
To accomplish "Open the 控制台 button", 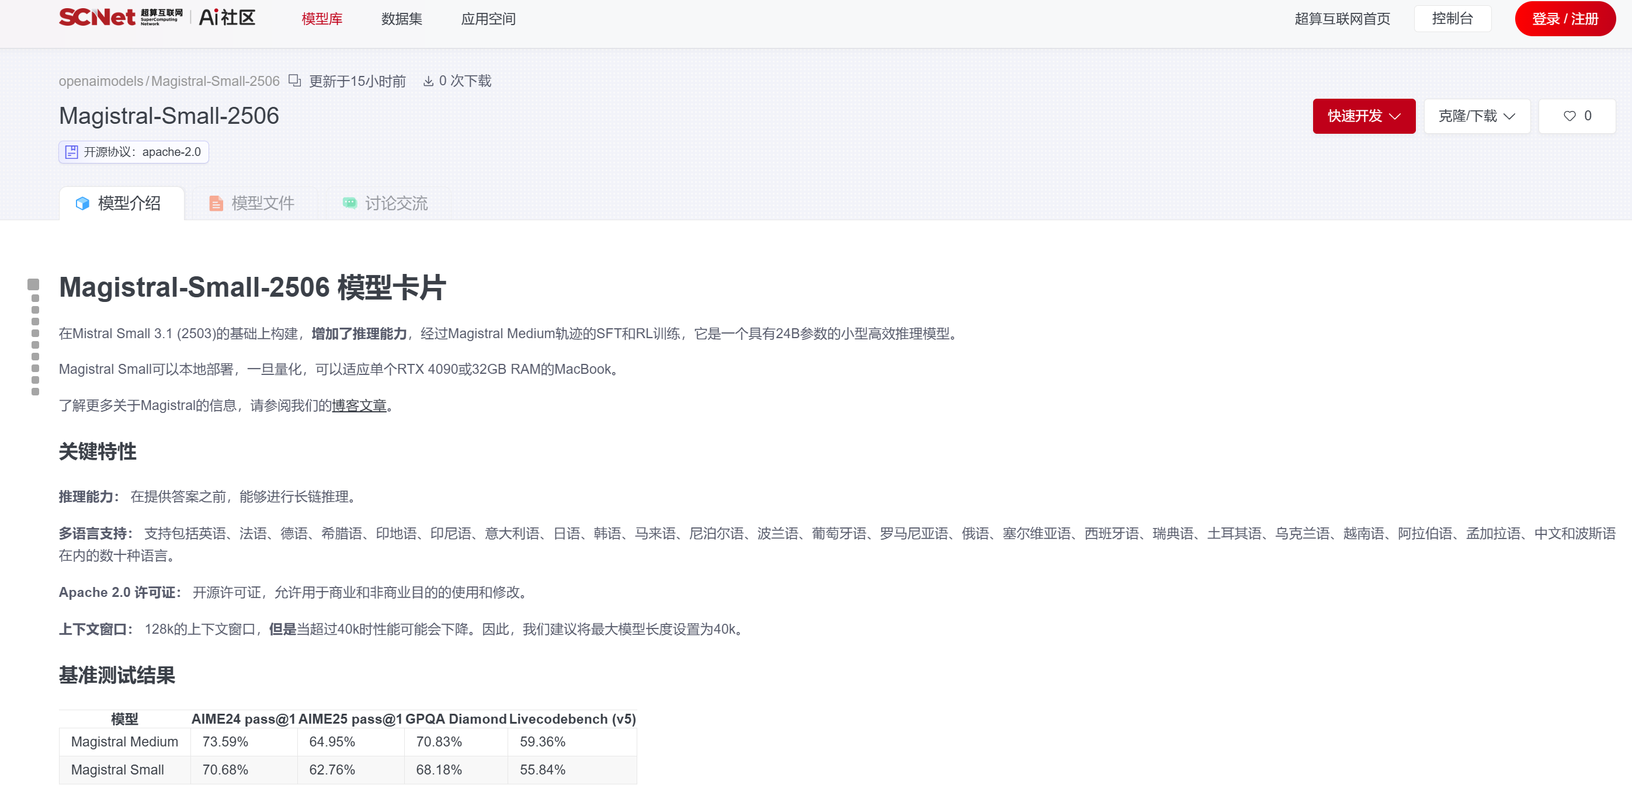I will 1452,18.
